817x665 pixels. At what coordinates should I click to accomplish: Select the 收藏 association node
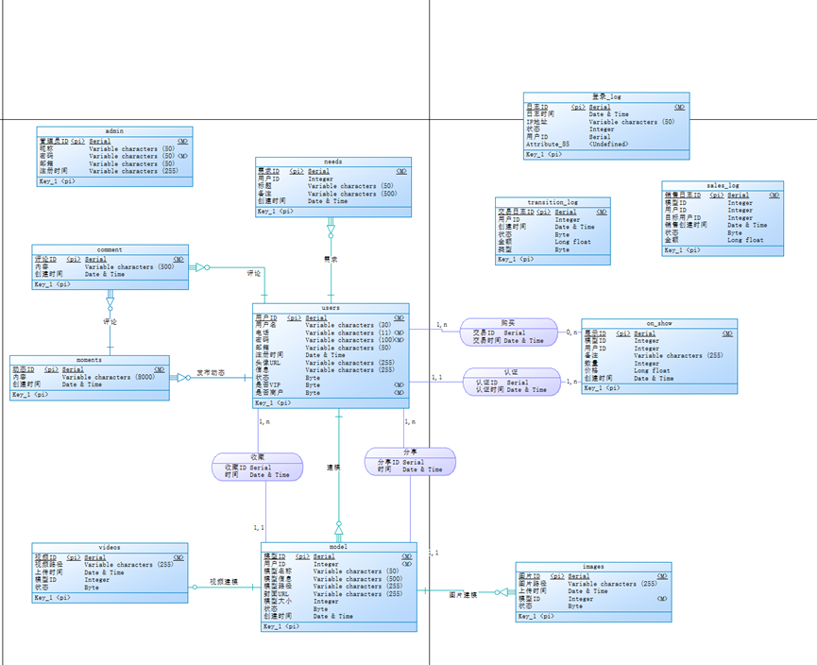(x=258, y=467)
